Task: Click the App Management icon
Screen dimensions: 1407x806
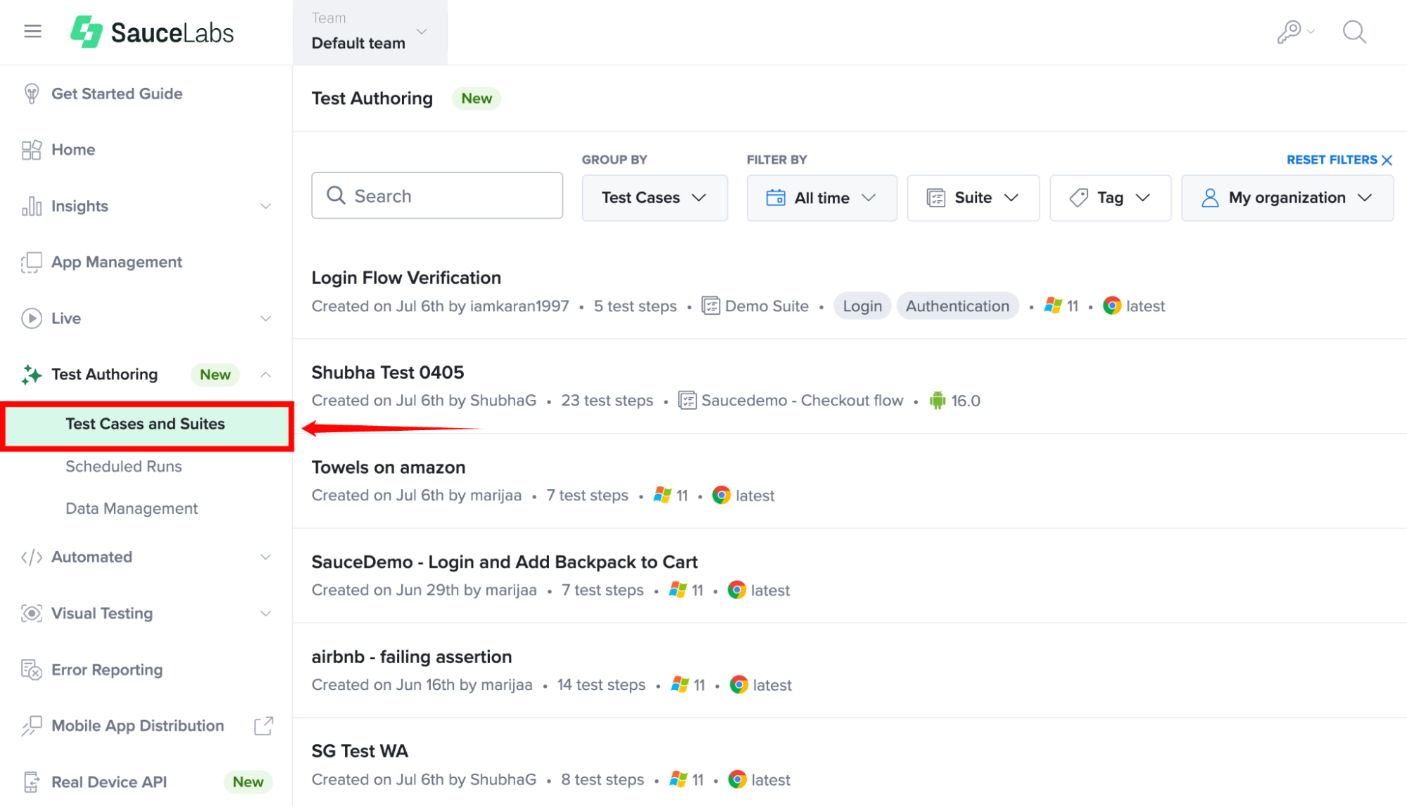Action: pyautogui.click(x=32, y=263)
